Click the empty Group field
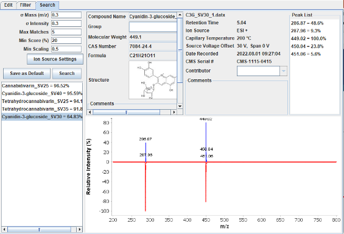The width and height of the screenshot is (344, 234). pos(153,27)
